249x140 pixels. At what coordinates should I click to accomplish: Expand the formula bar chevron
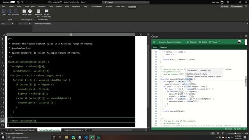pos(247,24)
